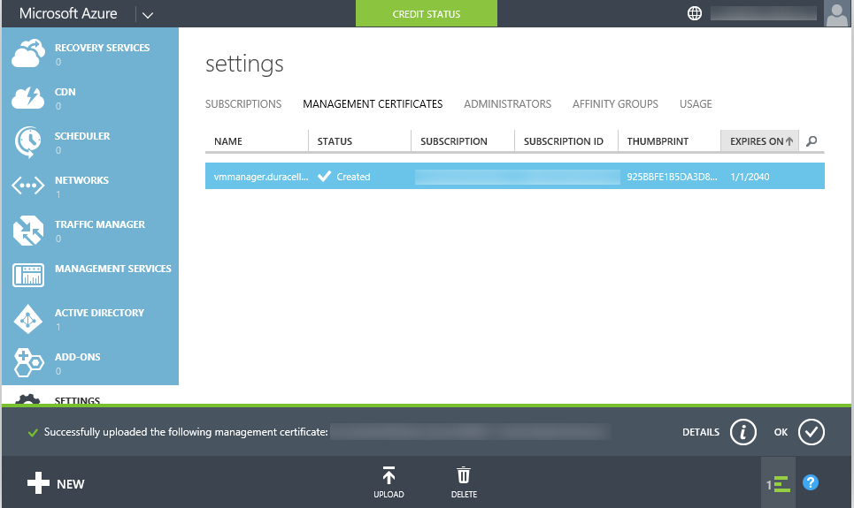Viewport: 854px width, 508px height.
Task: Click the Management Services label
Action: 112,269
